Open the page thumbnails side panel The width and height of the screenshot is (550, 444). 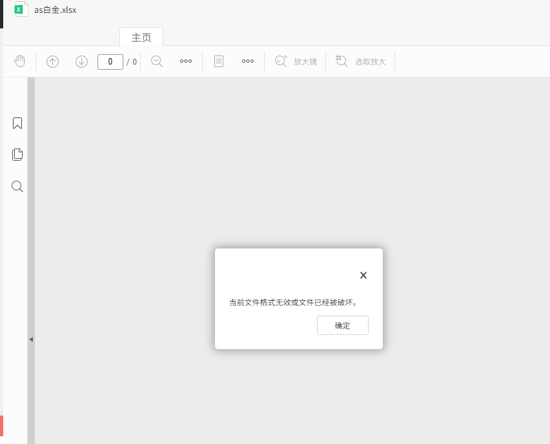(17, 154)
